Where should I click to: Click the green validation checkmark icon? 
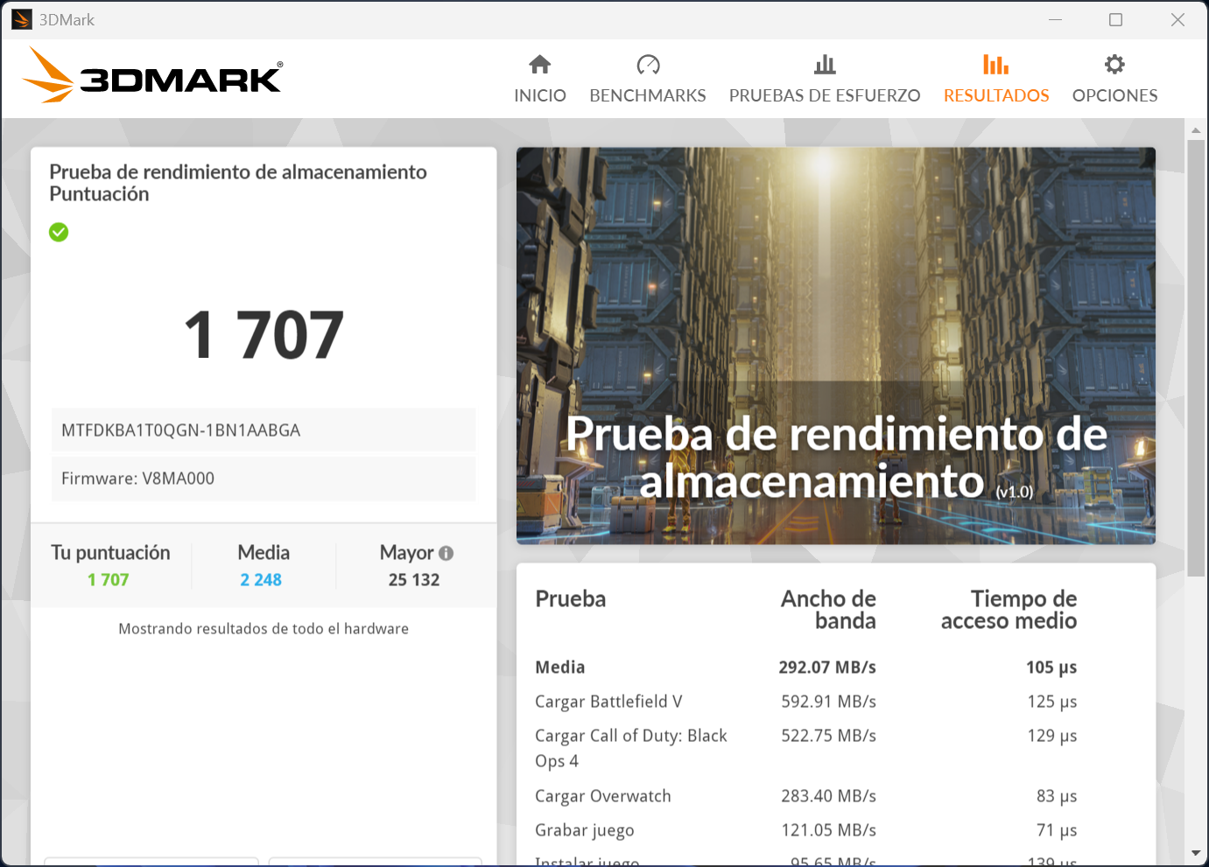(59, 232)
